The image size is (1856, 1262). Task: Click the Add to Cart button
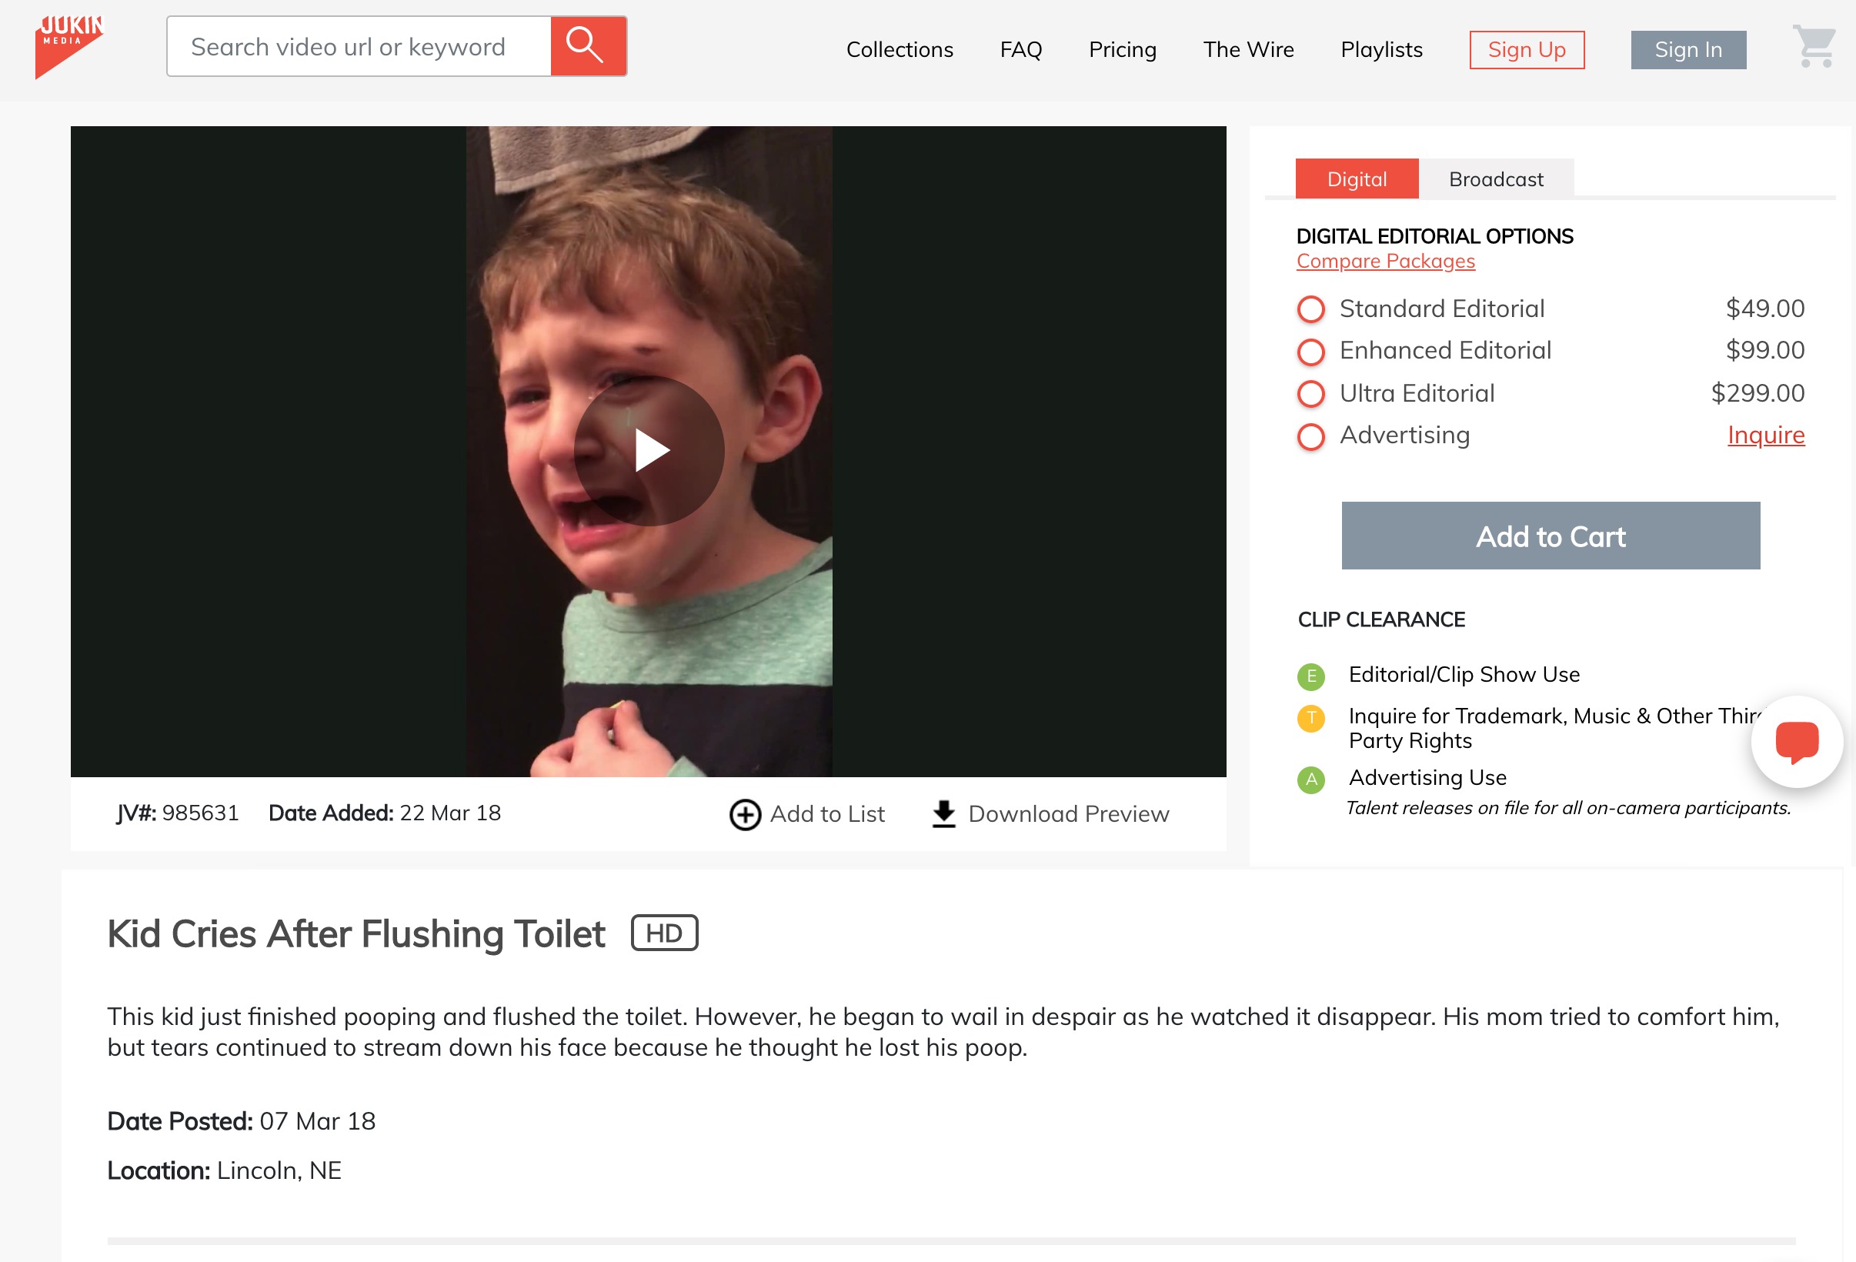[x=1550, y=536]
